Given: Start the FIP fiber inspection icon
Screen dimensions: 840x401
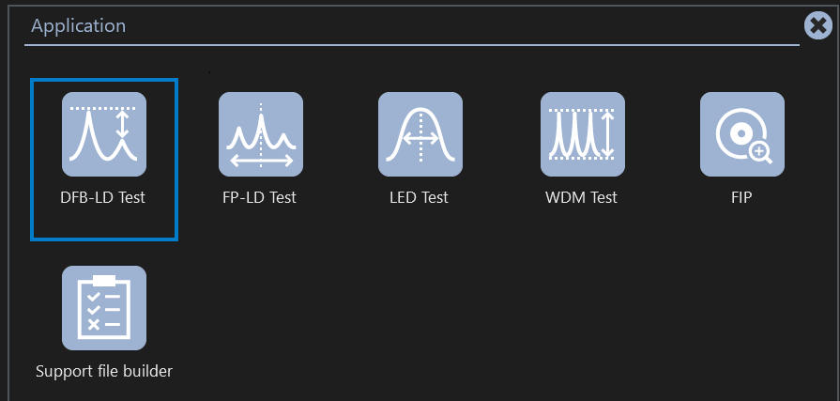Looking at the screenshot, I should pos(741,133).
